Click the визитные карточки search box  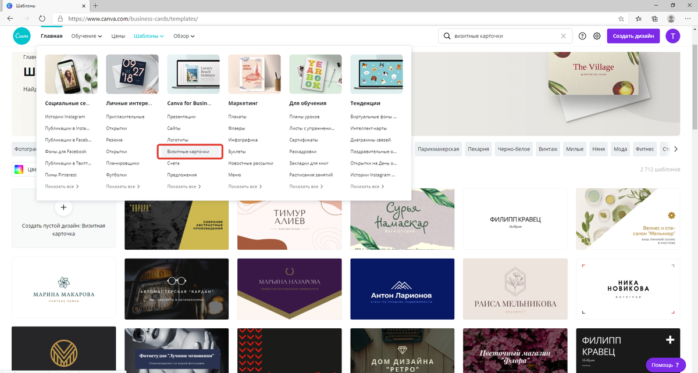point(504,36)
